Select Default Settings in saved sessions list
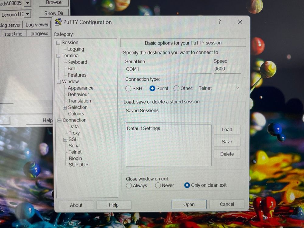Viewport: 304px width, 228px height. coord(143,128)
